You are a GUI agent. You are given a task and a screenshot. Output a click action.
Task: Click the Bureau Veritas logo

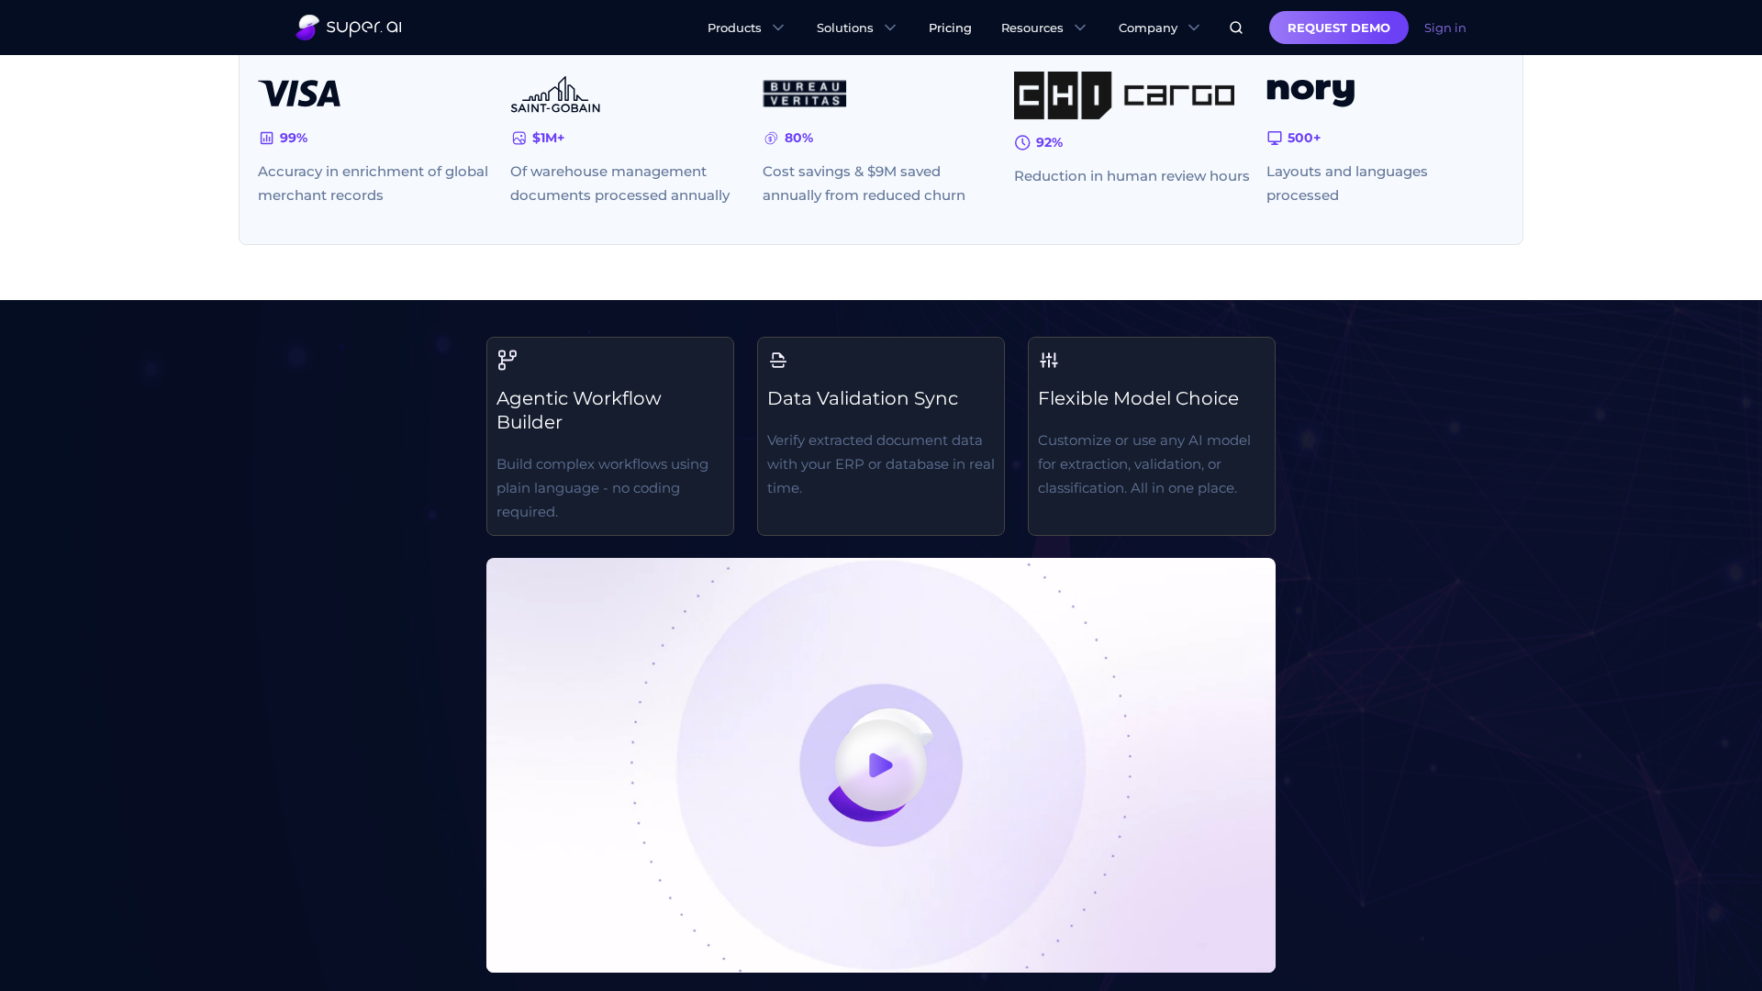click(805, 94)
